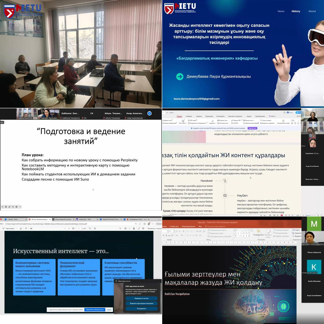Click the purple Upgrade now button
The image size is (324, 324).
252,128
